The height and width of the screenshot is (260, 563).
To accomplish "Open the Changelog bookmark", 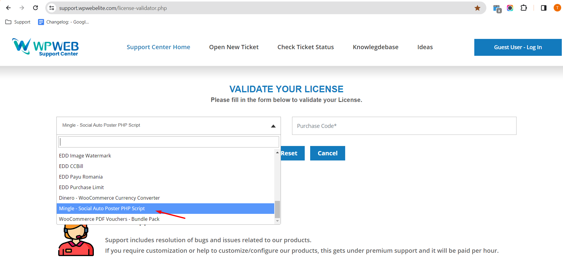I will click(63, 22).
